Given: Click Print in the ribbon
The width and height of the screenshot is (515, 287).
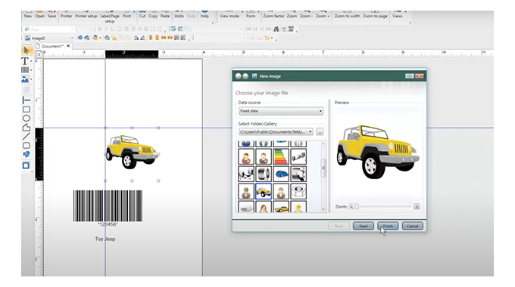Looking at the screenshot, I should (126, 14).
